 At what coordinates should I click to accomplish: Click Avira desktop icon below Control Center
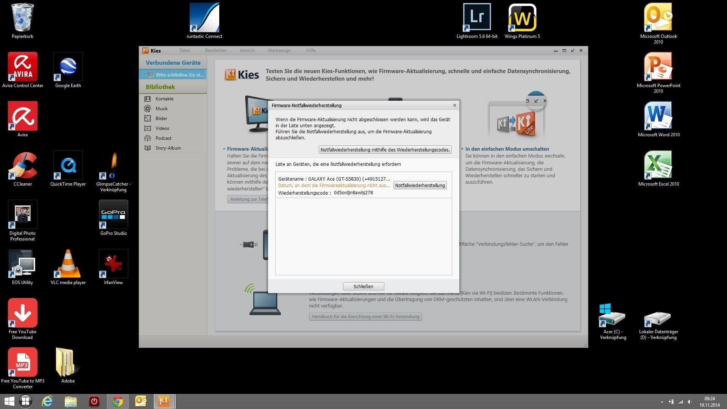tap(22, 119)
